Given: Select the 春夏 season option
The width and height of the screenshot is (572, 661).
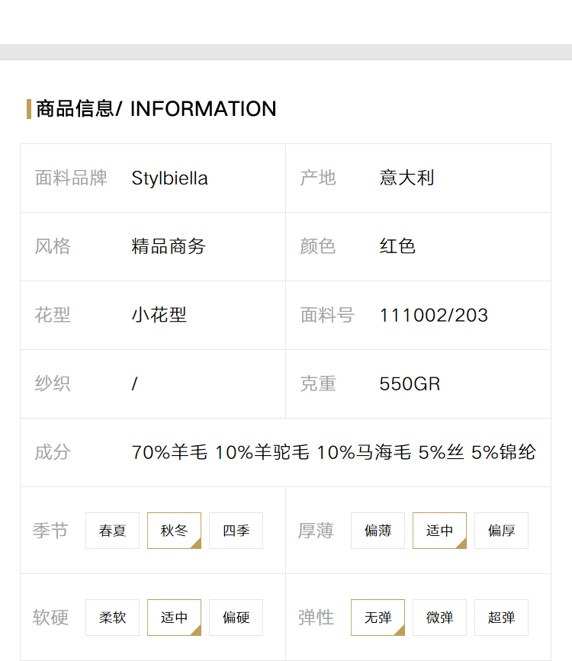Looking at the screenshot, I should click(112, 531).
